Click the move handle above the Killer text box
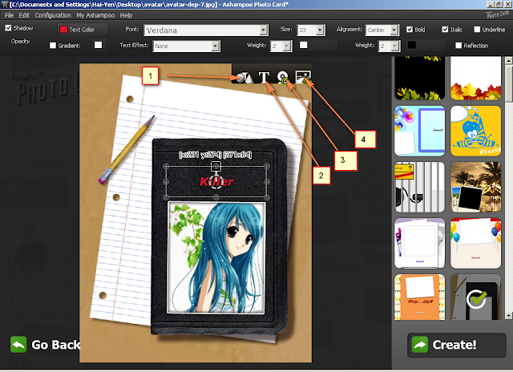The height and width of the screenshot is (372, 513). 216,166
